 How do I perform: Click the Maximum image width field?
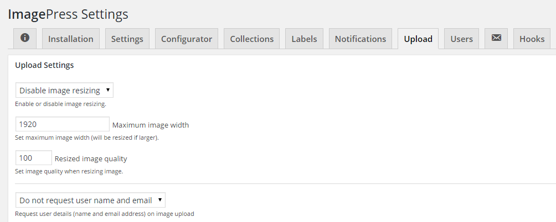pyautogui.click(x=63, y=124)
